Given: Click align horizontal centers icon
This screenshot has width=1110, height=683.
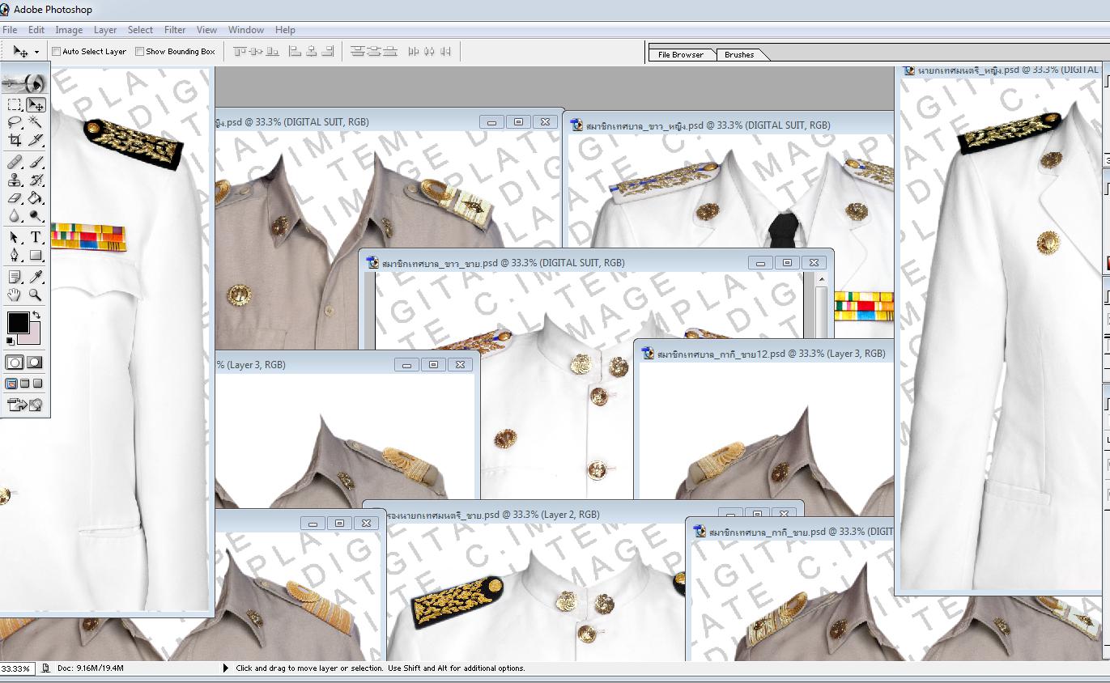Looking at the screenshot, I should (x=312, y=51).
